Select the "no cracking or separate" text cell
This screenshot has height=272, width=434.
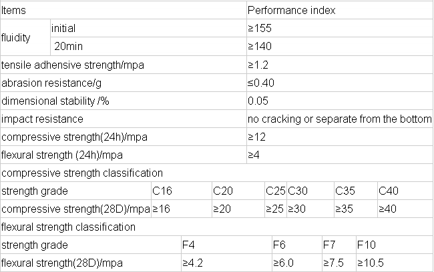pyautogui.click(x=339, y=119)
